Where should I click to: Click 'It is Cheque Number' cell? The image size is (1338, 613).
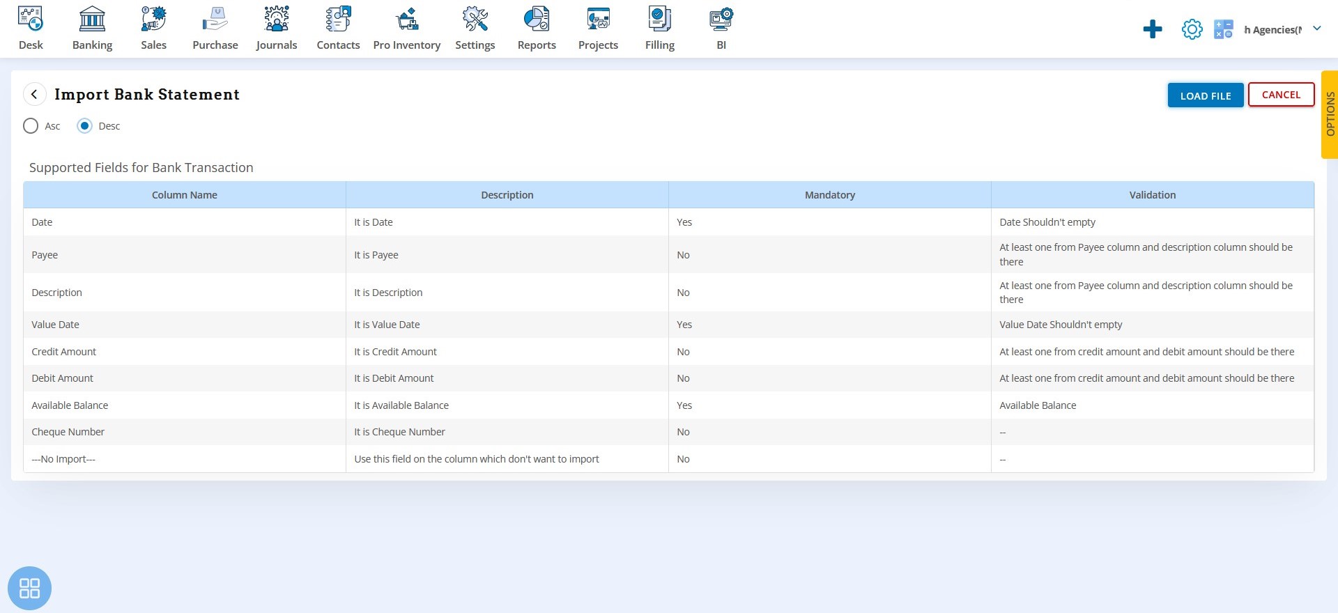(x=507, y=432)
